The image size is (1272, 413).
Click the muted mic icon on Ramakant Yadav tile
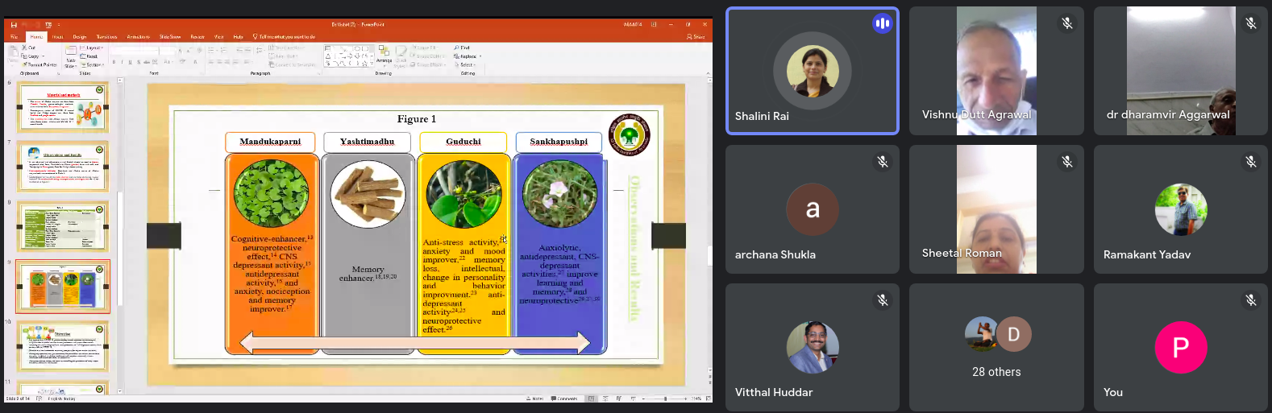click(x=1251, y=162)
